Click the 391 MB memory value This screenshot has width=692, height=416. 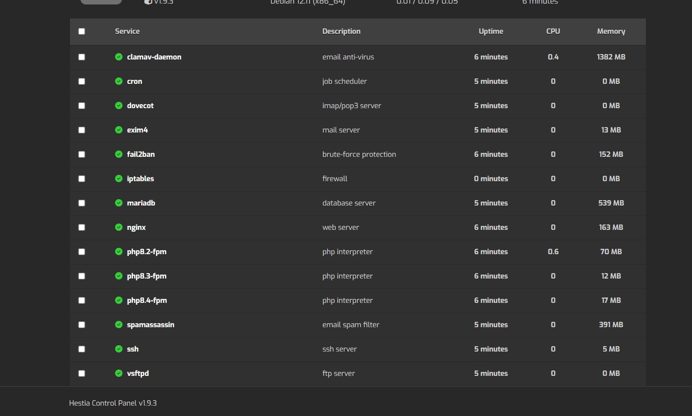pos(611,325)
